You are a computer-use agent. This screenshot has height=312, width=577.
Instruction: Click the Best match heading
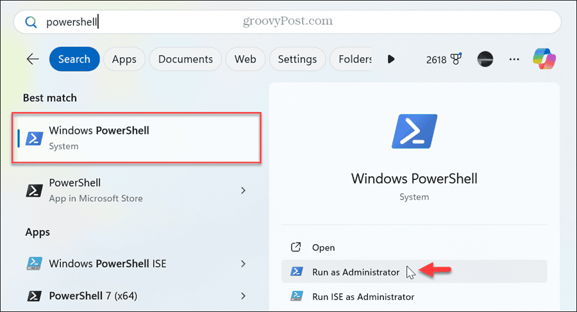coord(50,98)
